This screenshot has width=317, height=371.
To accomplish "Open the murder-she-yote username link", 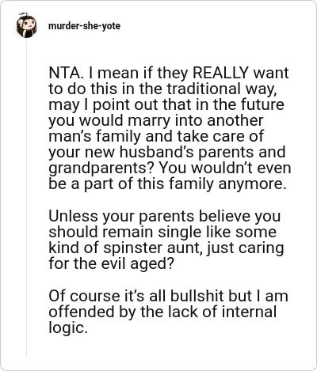I will (84, 26).
